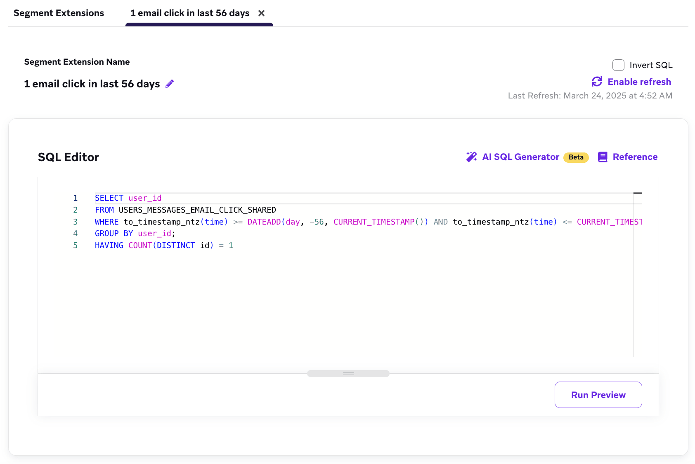The height and width of the screenshot is (464, 695).
Task: Click the editor resize handle bar
Action: click(x=348, y=373)
